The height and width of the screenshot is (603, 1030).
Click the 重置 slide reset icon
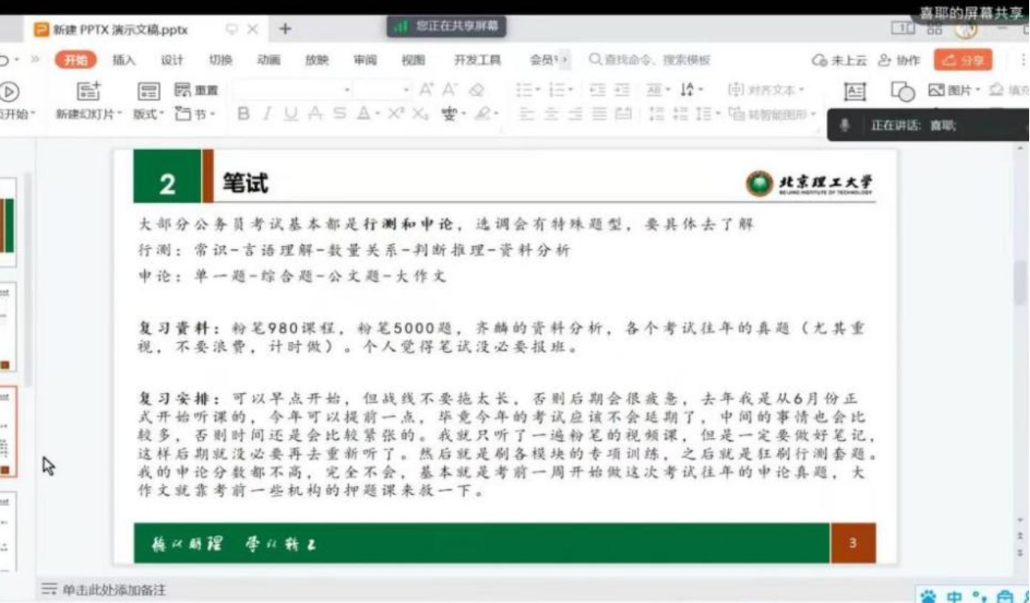pyautogui.click(x=184, y=88)
